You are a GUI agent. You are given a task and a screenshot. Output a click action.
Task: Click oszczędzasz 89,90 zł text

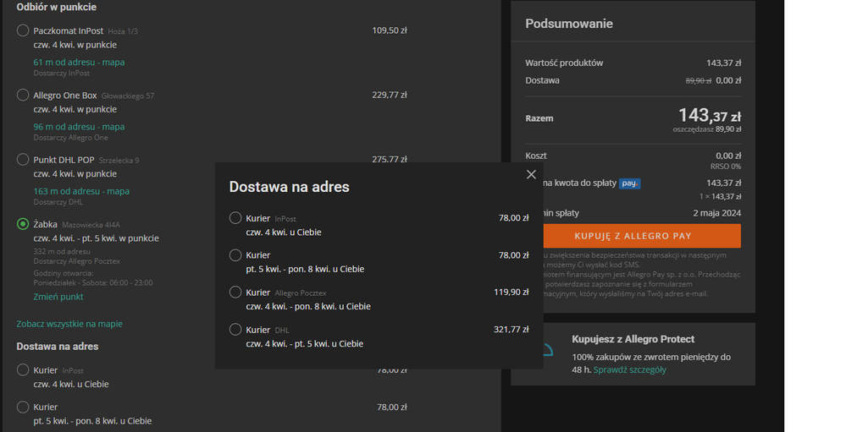(x=707, y=129)
